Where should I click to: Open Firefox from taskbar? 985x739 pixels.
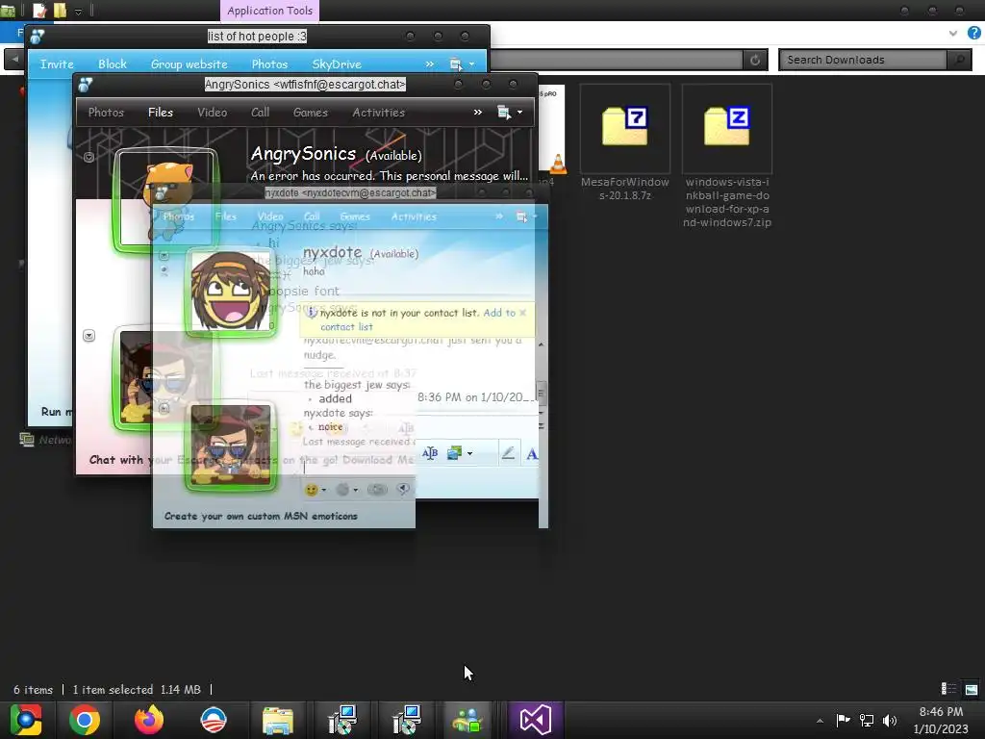149,720
